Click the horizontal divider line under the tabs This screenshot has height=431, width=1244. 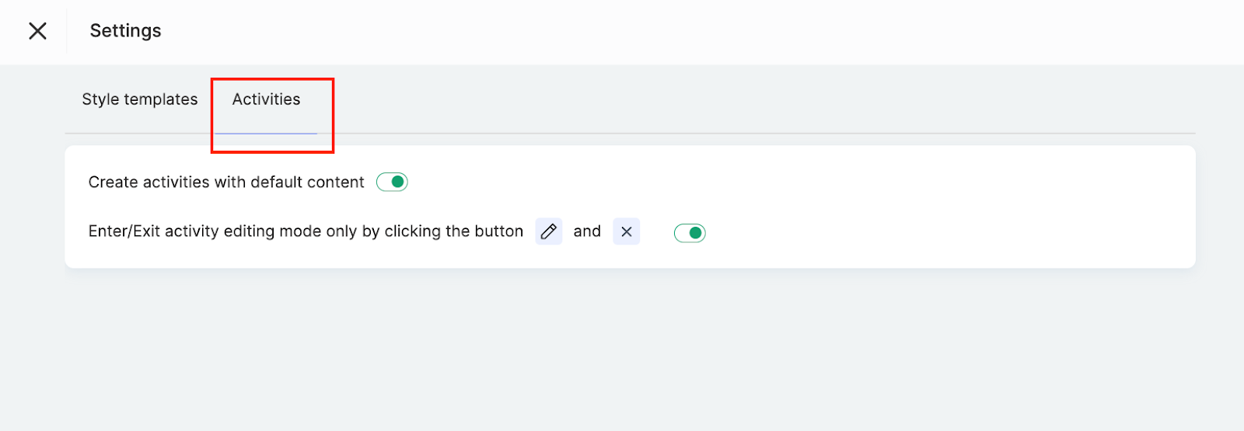coord(700,134)
